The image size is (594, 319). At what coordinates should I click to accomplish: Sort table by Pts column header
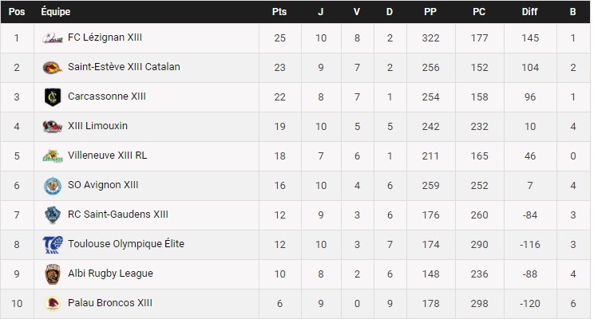click(279, 11)
